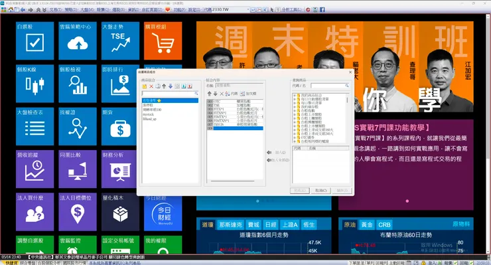
Task: Click the import group icon in dialog
Action: [x=184, y=86]
